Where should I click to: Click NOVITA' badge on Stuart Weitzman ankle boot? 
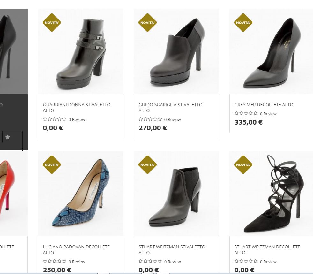pyautogui.click(x=147, y=165)
